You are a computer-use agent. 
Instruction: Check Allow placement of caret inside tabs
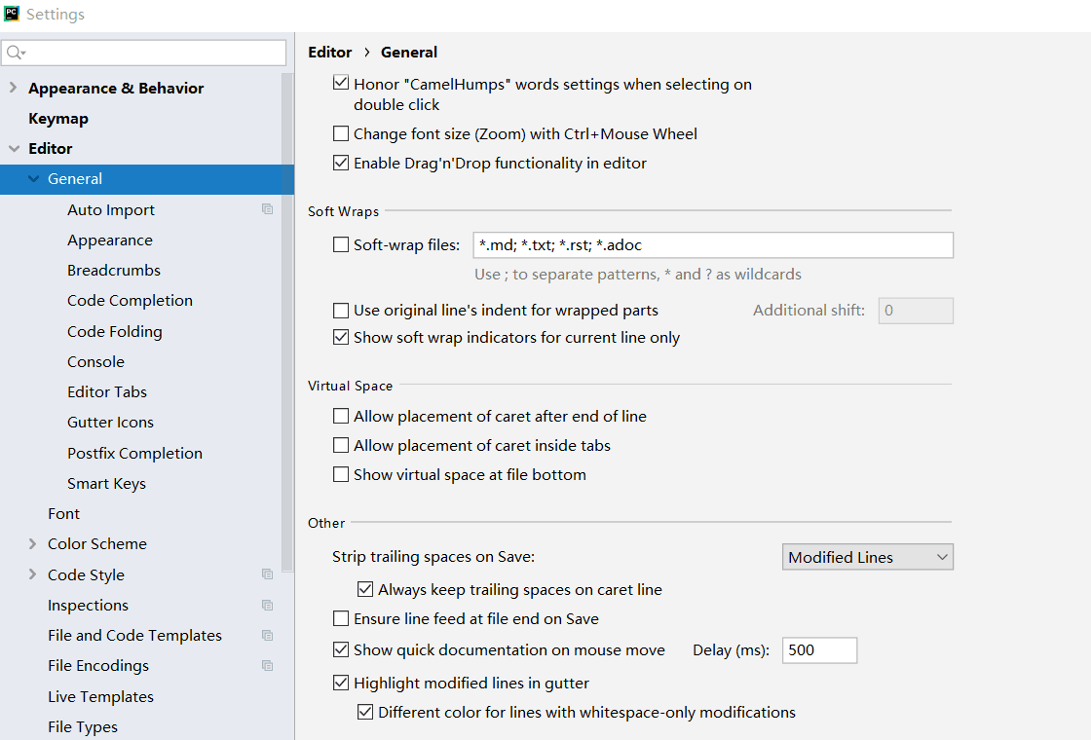(x=341, y=445)
